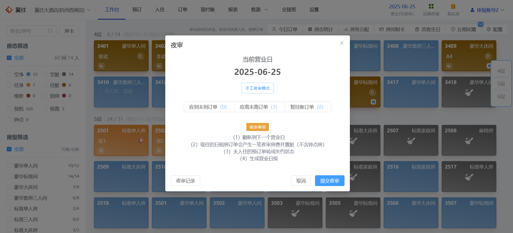Toggle the 全部 room status checkbox
Image resolution: width=513 pixels, height=233 pixels.
[x=9, y=58]
